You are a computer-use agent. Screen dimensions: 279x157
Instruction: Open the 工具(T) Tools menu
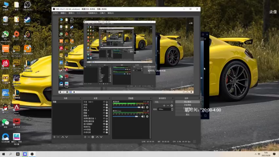pos(103,13)
